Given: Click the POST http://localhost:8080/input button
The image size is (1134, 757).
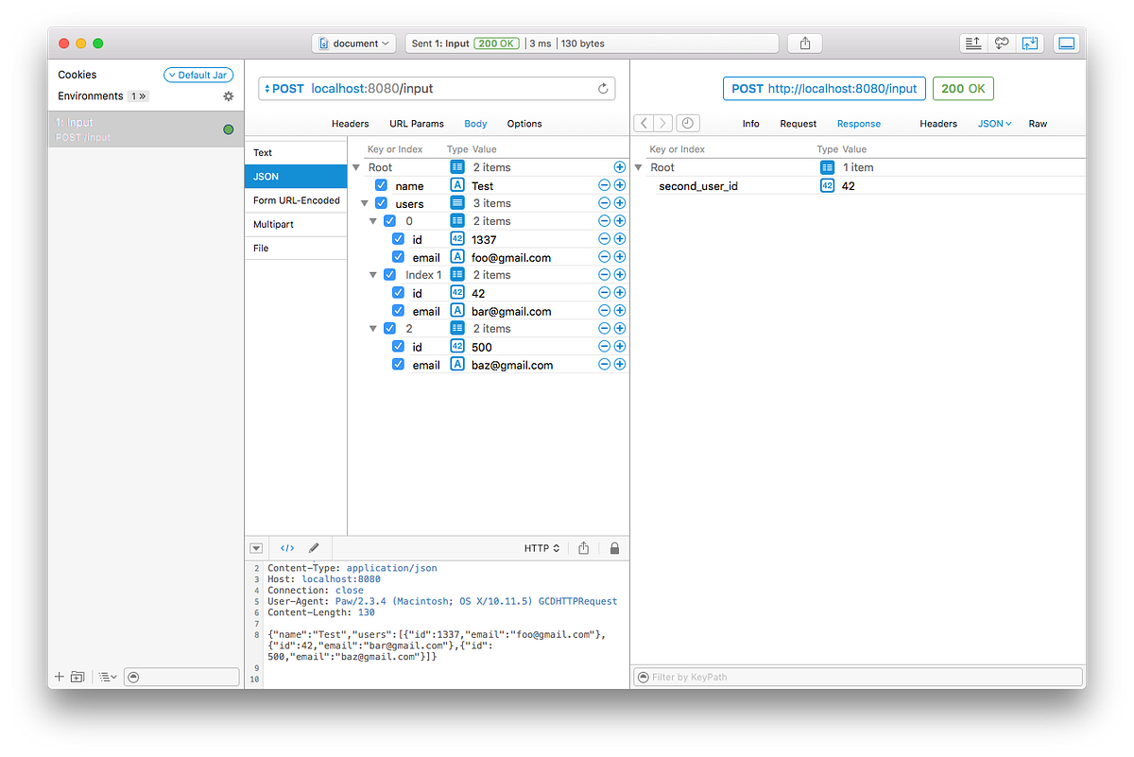Looking at the screenshot, I should click(824, 89).
